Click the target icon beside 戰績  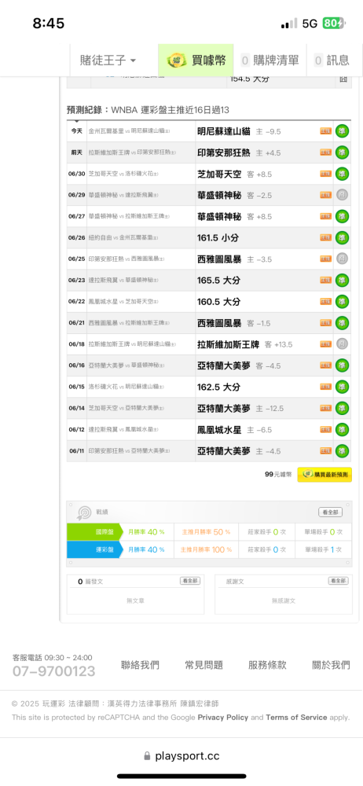click(84, 512)
